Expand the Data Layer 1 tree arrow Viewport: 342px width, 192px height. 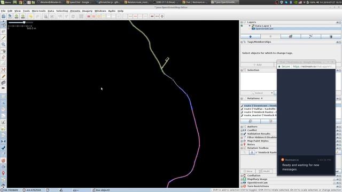(x=250, y=26)
